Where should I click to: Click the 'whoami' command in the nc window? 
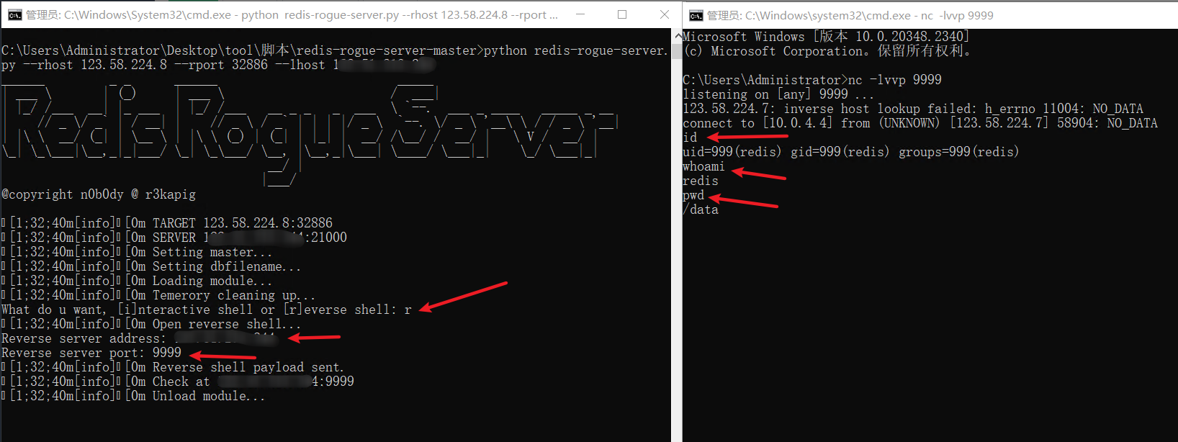(x=703, y=166)
